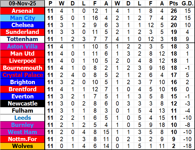The image size is (195, 150).
Task: Select Wolves' goal difference value of -18
Action: [x=187, y=146]
